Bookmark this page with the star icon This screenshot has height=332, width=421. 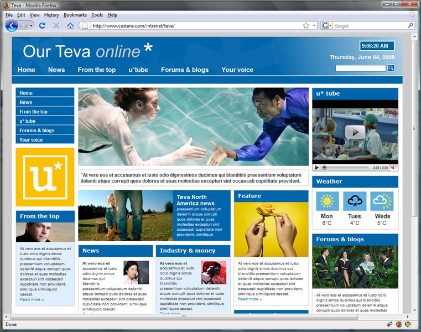[x=306, y=26]
